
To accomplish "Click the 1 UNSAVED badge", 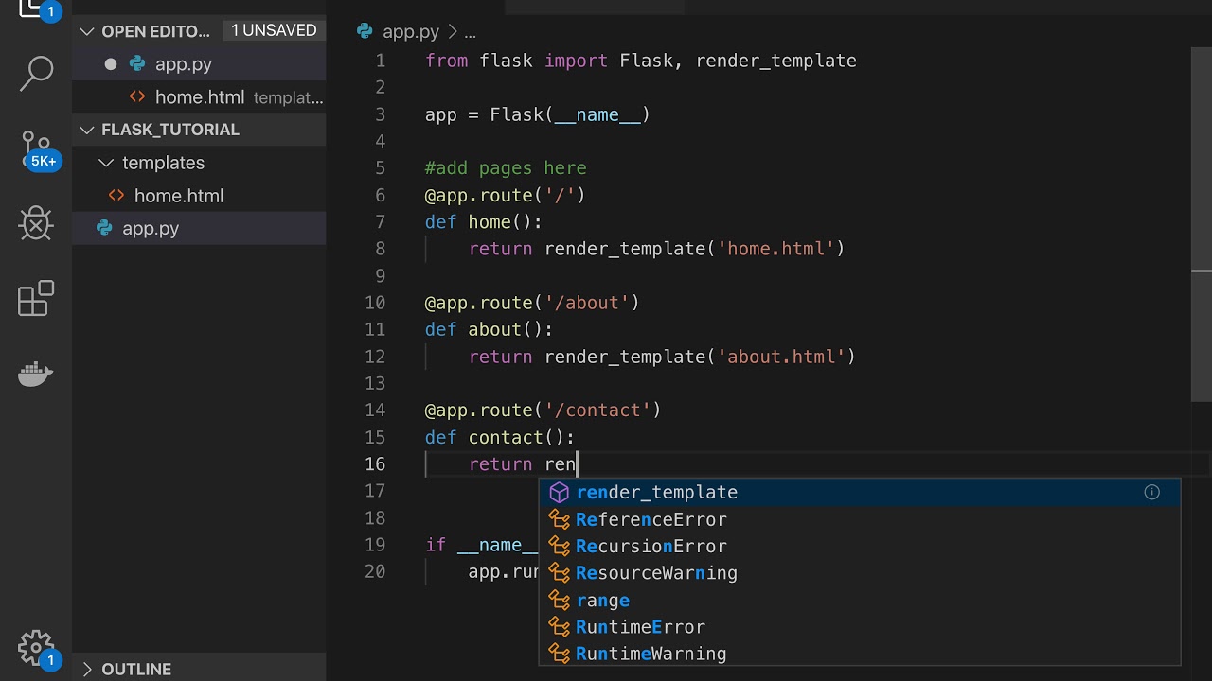I will tap(274, 30).
